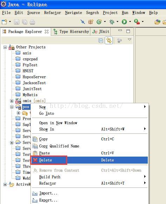Click the Save All toolbar icon
Image resolution: width=166 pixels, height=204 pixels.
point(25,22)
